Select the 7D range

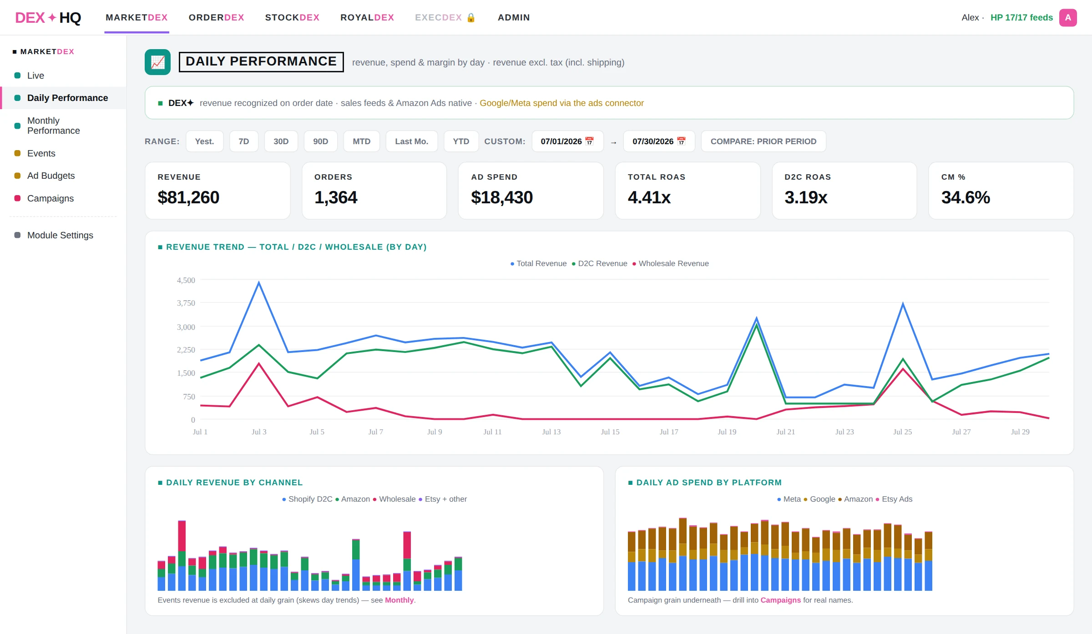tap(244, 141)
